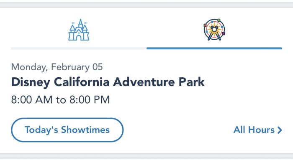View All Hours link

tap(258, 130)
